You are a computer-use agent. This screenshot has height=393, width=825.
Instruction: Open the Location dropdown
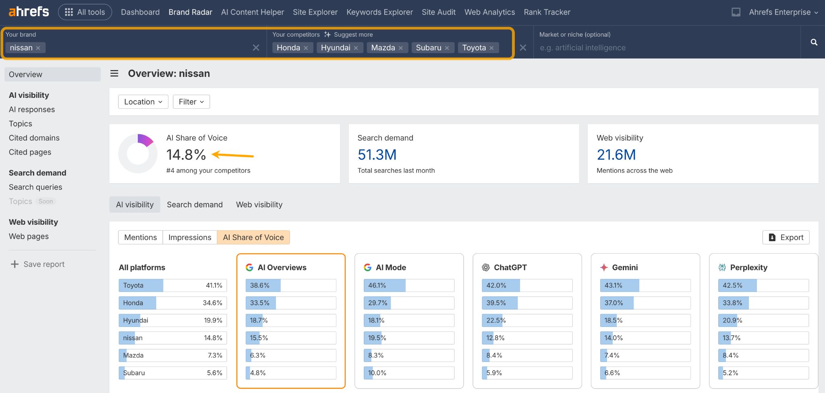click(x=143, y=101)
